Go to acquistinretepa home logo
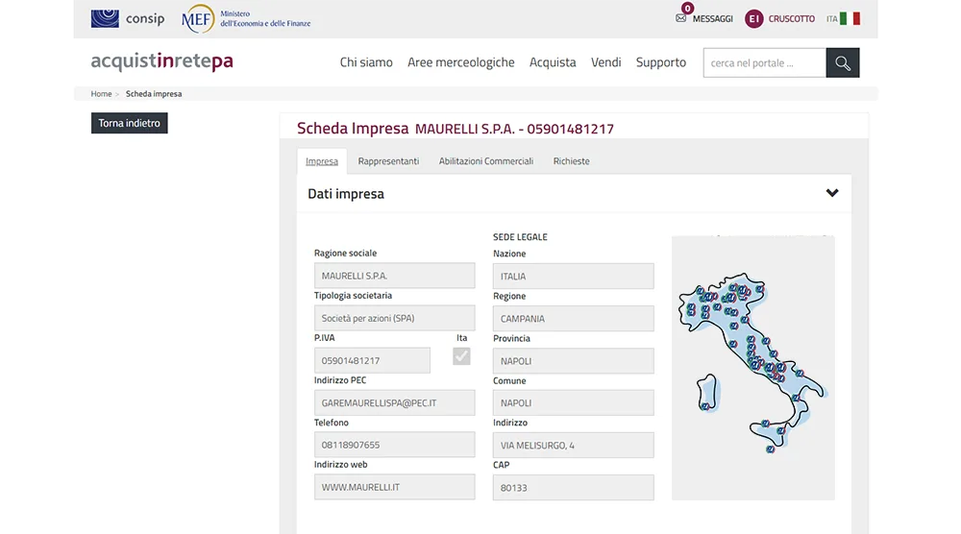 click(161, 62)
